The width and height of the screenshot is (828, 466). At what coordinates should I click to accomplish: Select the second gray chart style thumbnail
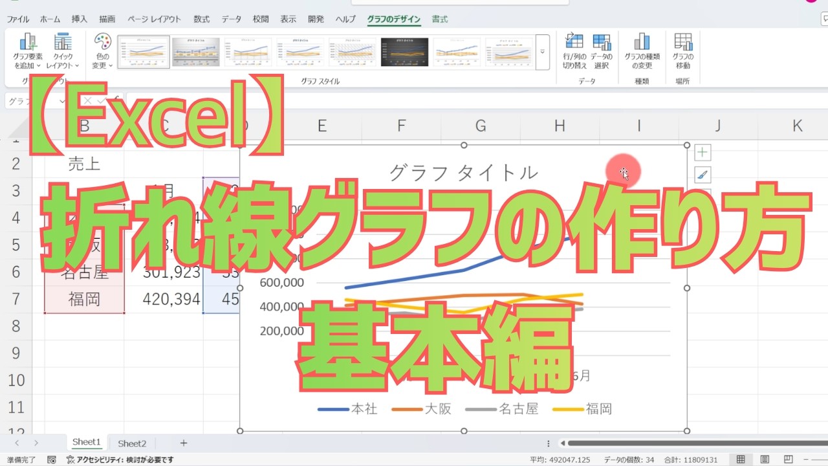pyautogui.click(x=196, y=52)
